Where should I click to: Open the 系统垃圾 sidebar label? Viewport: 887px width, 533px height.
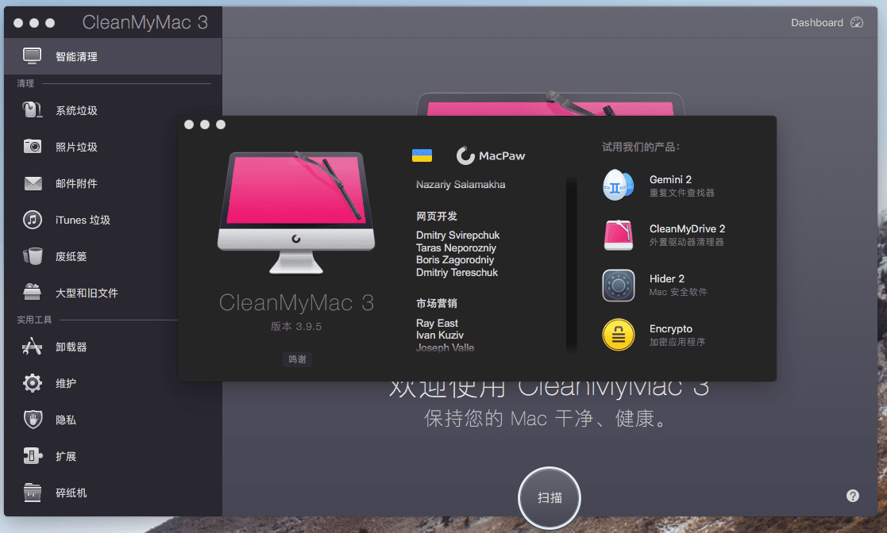point(76,110)
